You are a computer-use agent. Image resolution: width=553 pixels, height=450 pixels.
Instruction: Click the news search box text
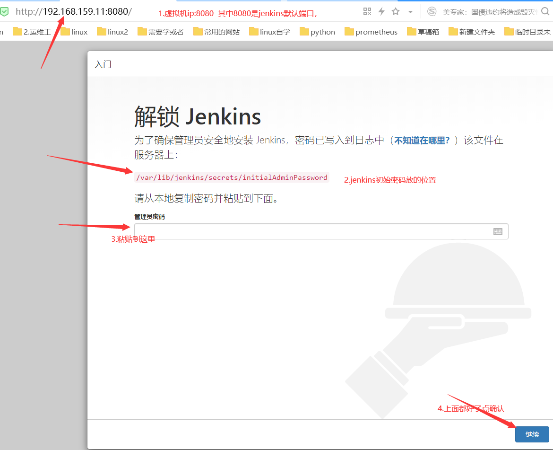point(490,12)
